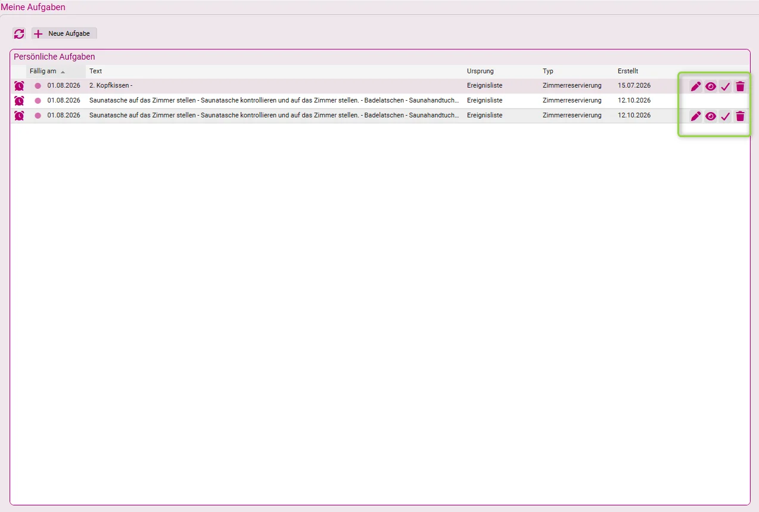Click the alarm clock icon of the Kopfkissen row
This screenshot has height=512, width=759.
coord(19,86)
